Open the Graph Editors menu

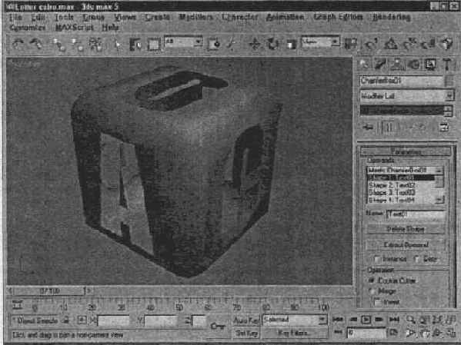338,17
